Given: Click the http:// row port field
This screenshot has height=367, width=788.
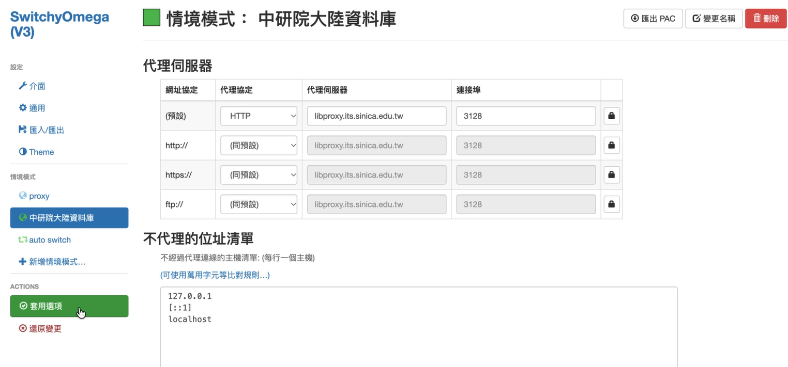Looking at the screenshot, I should [x=526, y=146].
